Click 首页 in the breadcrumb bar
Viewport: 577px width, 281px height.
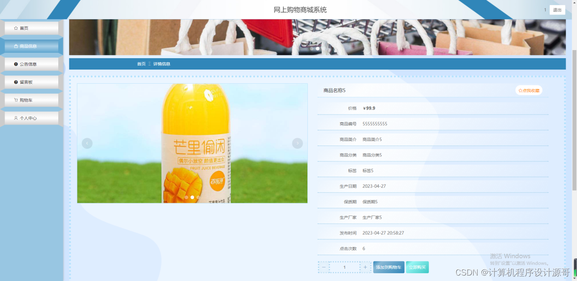[141, 64]
